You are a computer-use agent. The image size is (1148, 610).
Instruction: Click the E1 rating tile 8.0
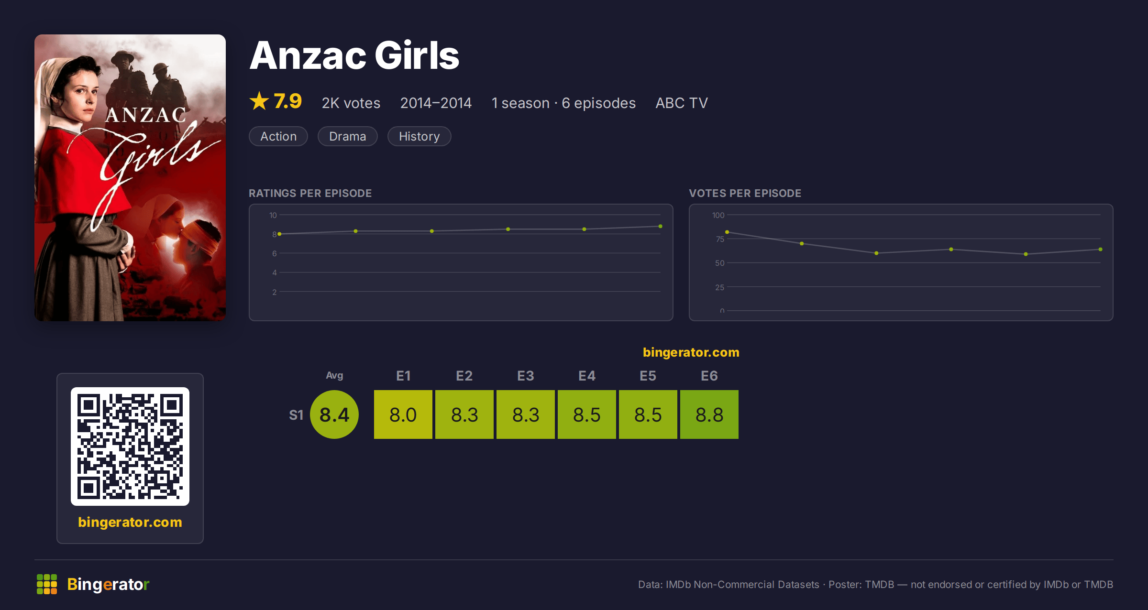point(403,414)
